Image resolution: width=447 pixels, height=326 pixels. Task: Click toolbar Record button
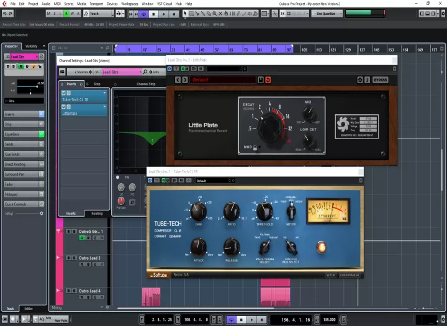(174, 14)
